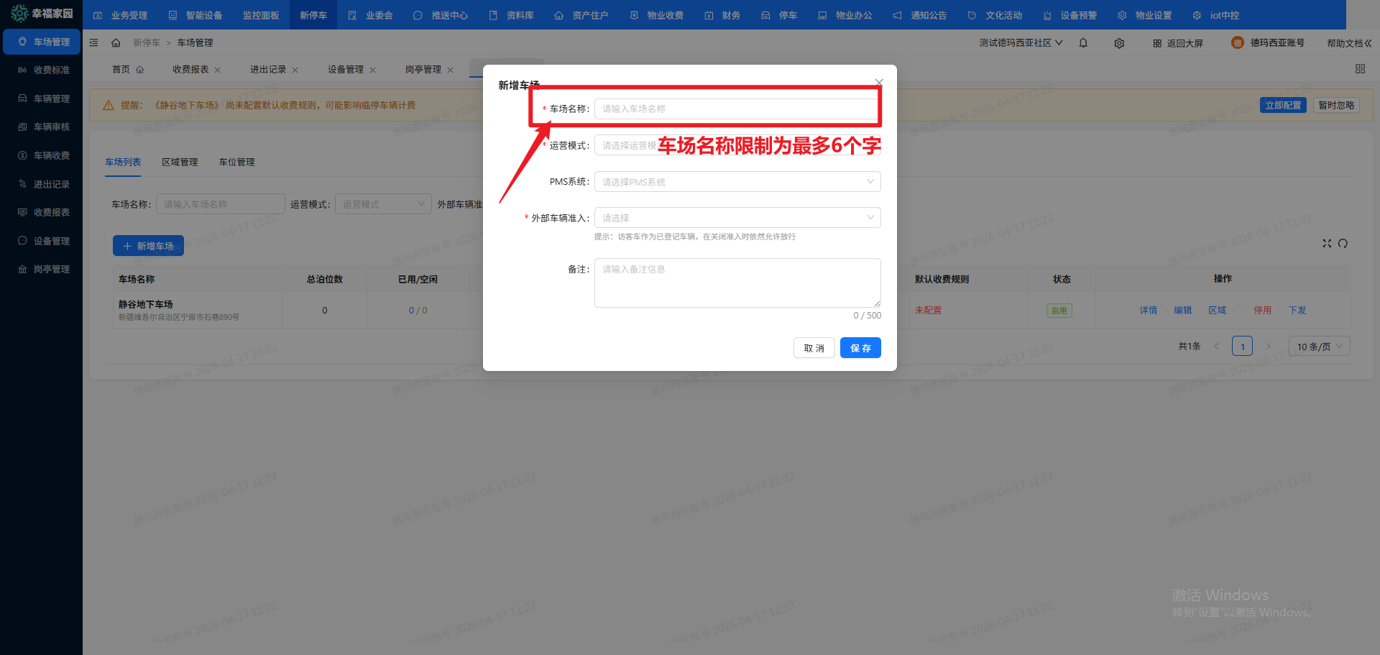The height and width of the screenshot is (655, 1380).
Task: Click 立即配置 in the warning banner
Action: coord(1283,106)
